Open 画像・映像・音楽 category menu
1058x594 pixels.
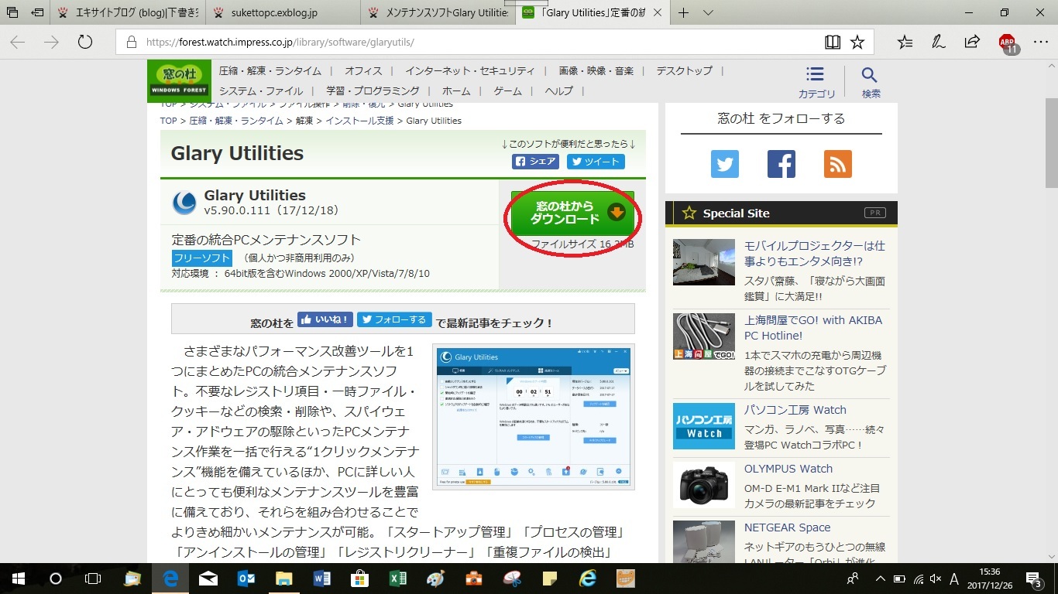point(596,70)
